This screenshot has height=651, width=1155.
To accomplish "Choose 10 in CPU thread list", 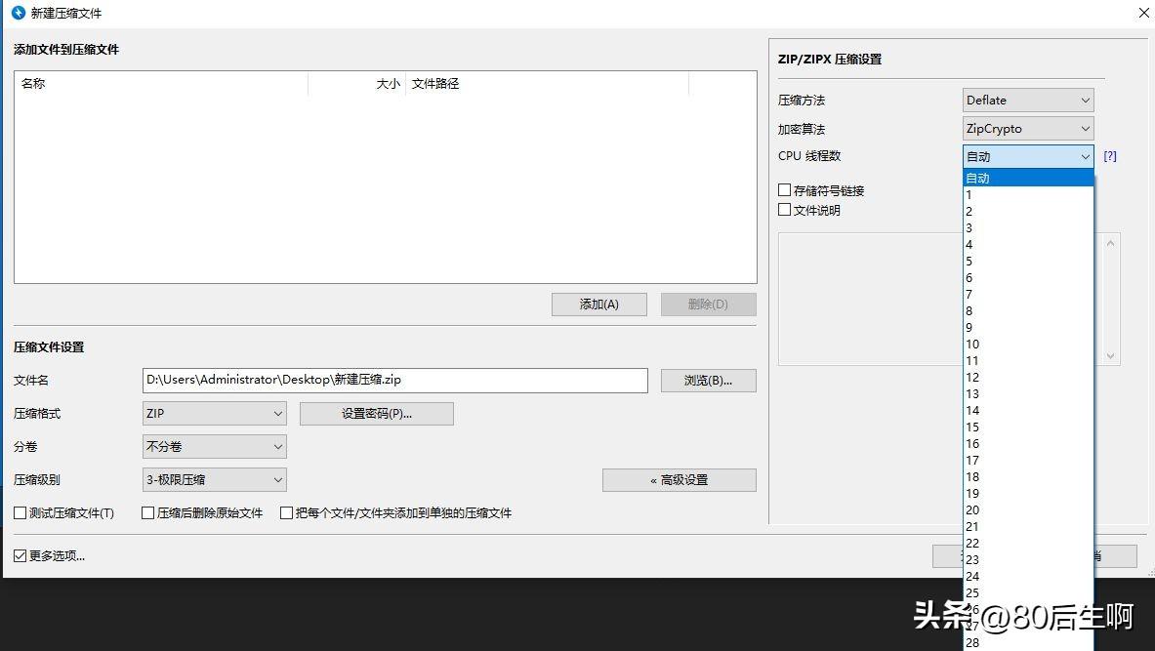I will [1028, 344].
